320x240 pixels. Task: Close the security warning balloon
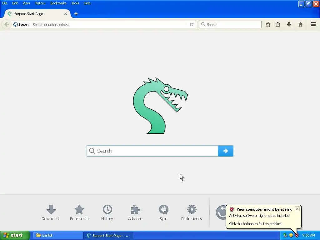[x=297, y=209]
